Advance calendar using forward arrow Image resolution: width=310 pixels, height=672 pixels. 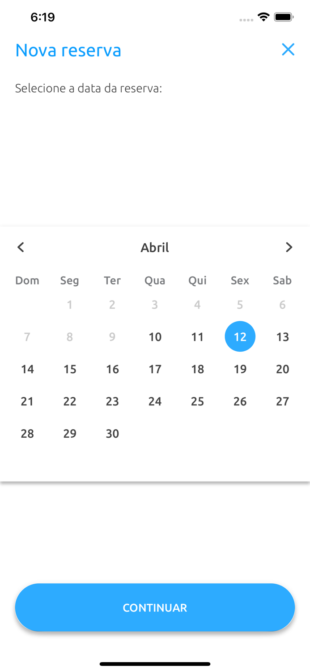(289, 247)
